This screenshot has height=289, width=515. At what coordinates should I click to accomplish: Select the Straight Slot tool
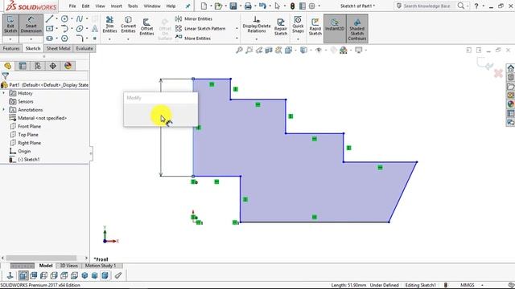[x=49, y=39]
